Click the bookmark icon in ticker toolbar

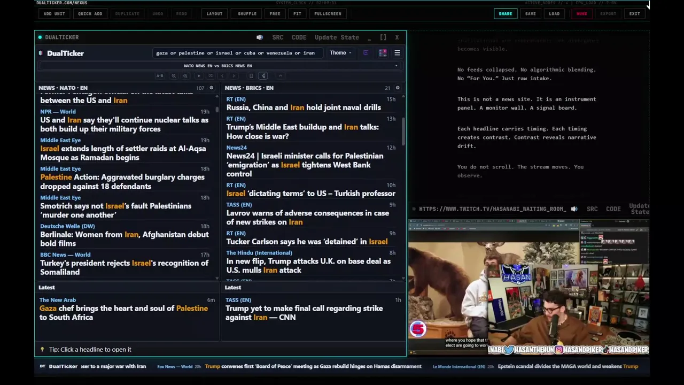(x=251, y=76)
